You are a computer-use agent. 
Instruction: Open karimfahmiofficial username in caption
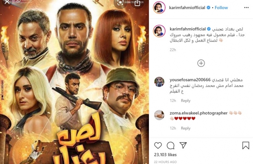(188, 29)
